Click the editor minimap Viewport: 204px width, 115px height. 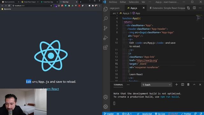(x=199, y=18)
